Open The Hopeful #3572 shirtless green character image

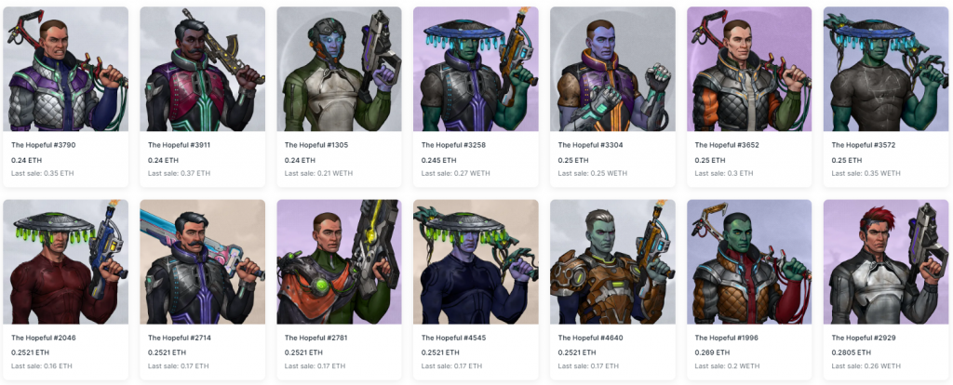point(886,69)
